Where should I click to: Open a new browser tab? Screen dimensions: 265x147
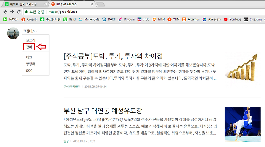click(x=100, y=4)
